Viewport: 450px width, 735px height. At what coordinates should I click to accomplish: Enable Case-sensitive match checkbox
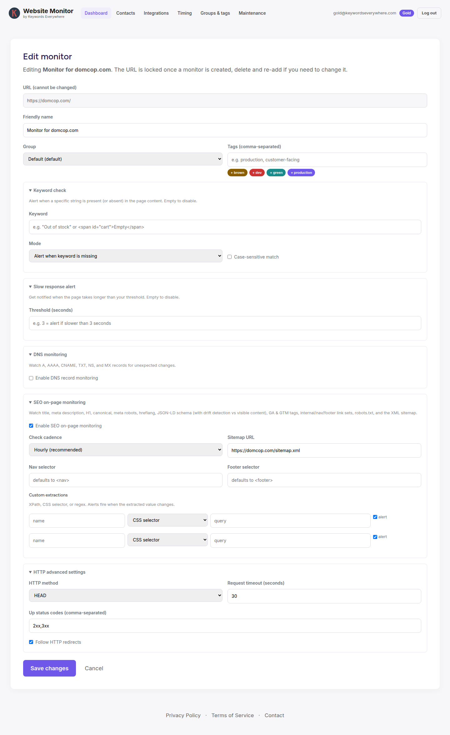229,257
